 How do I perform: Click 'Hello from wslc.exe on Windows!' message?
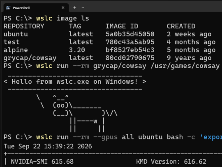tap(74, 82)
